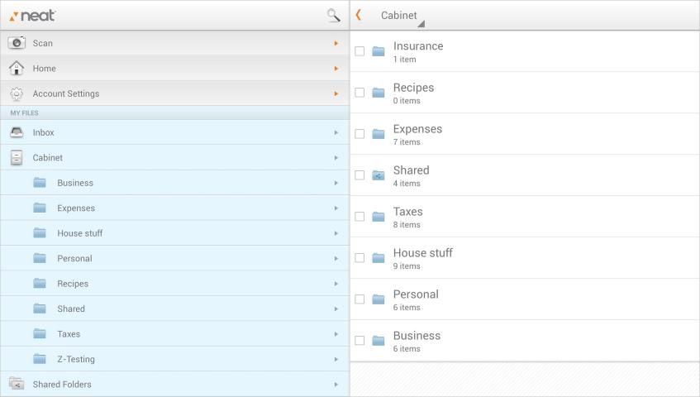The height and width of the screenshot is (397, 700).
Task: Choose Recipes folder in sidebar
Action: point(73,284)
